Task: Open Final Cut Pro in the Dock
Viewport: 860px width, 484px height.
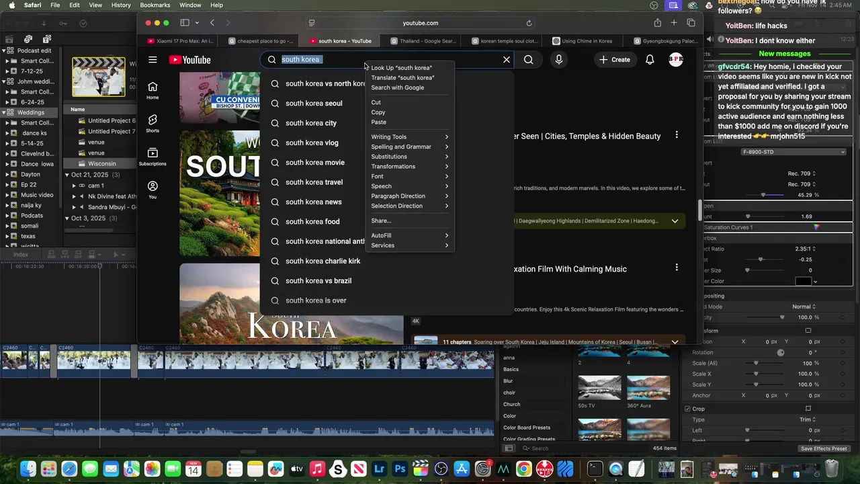Action: pyautogui.click(x=421, y=469)
